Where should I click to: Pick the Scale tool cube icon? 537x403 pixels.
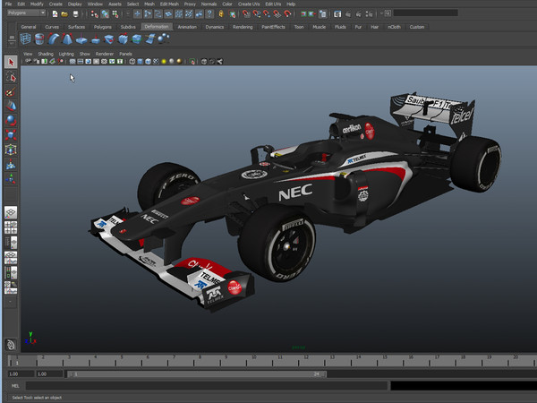(11, 135)
